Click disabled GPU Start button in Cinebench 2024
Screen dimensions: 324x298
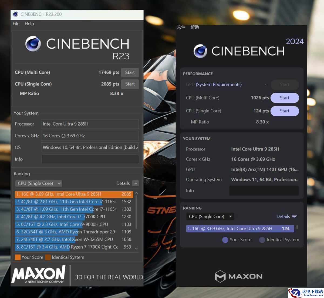pos(285,85)
